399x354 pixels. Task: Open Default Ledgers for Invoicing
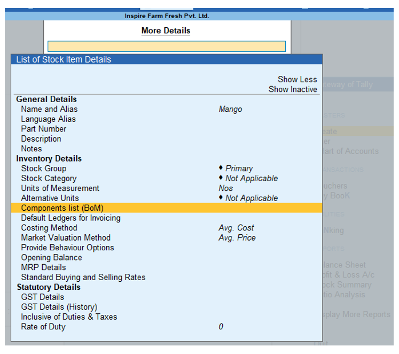(x=167, y=218)
